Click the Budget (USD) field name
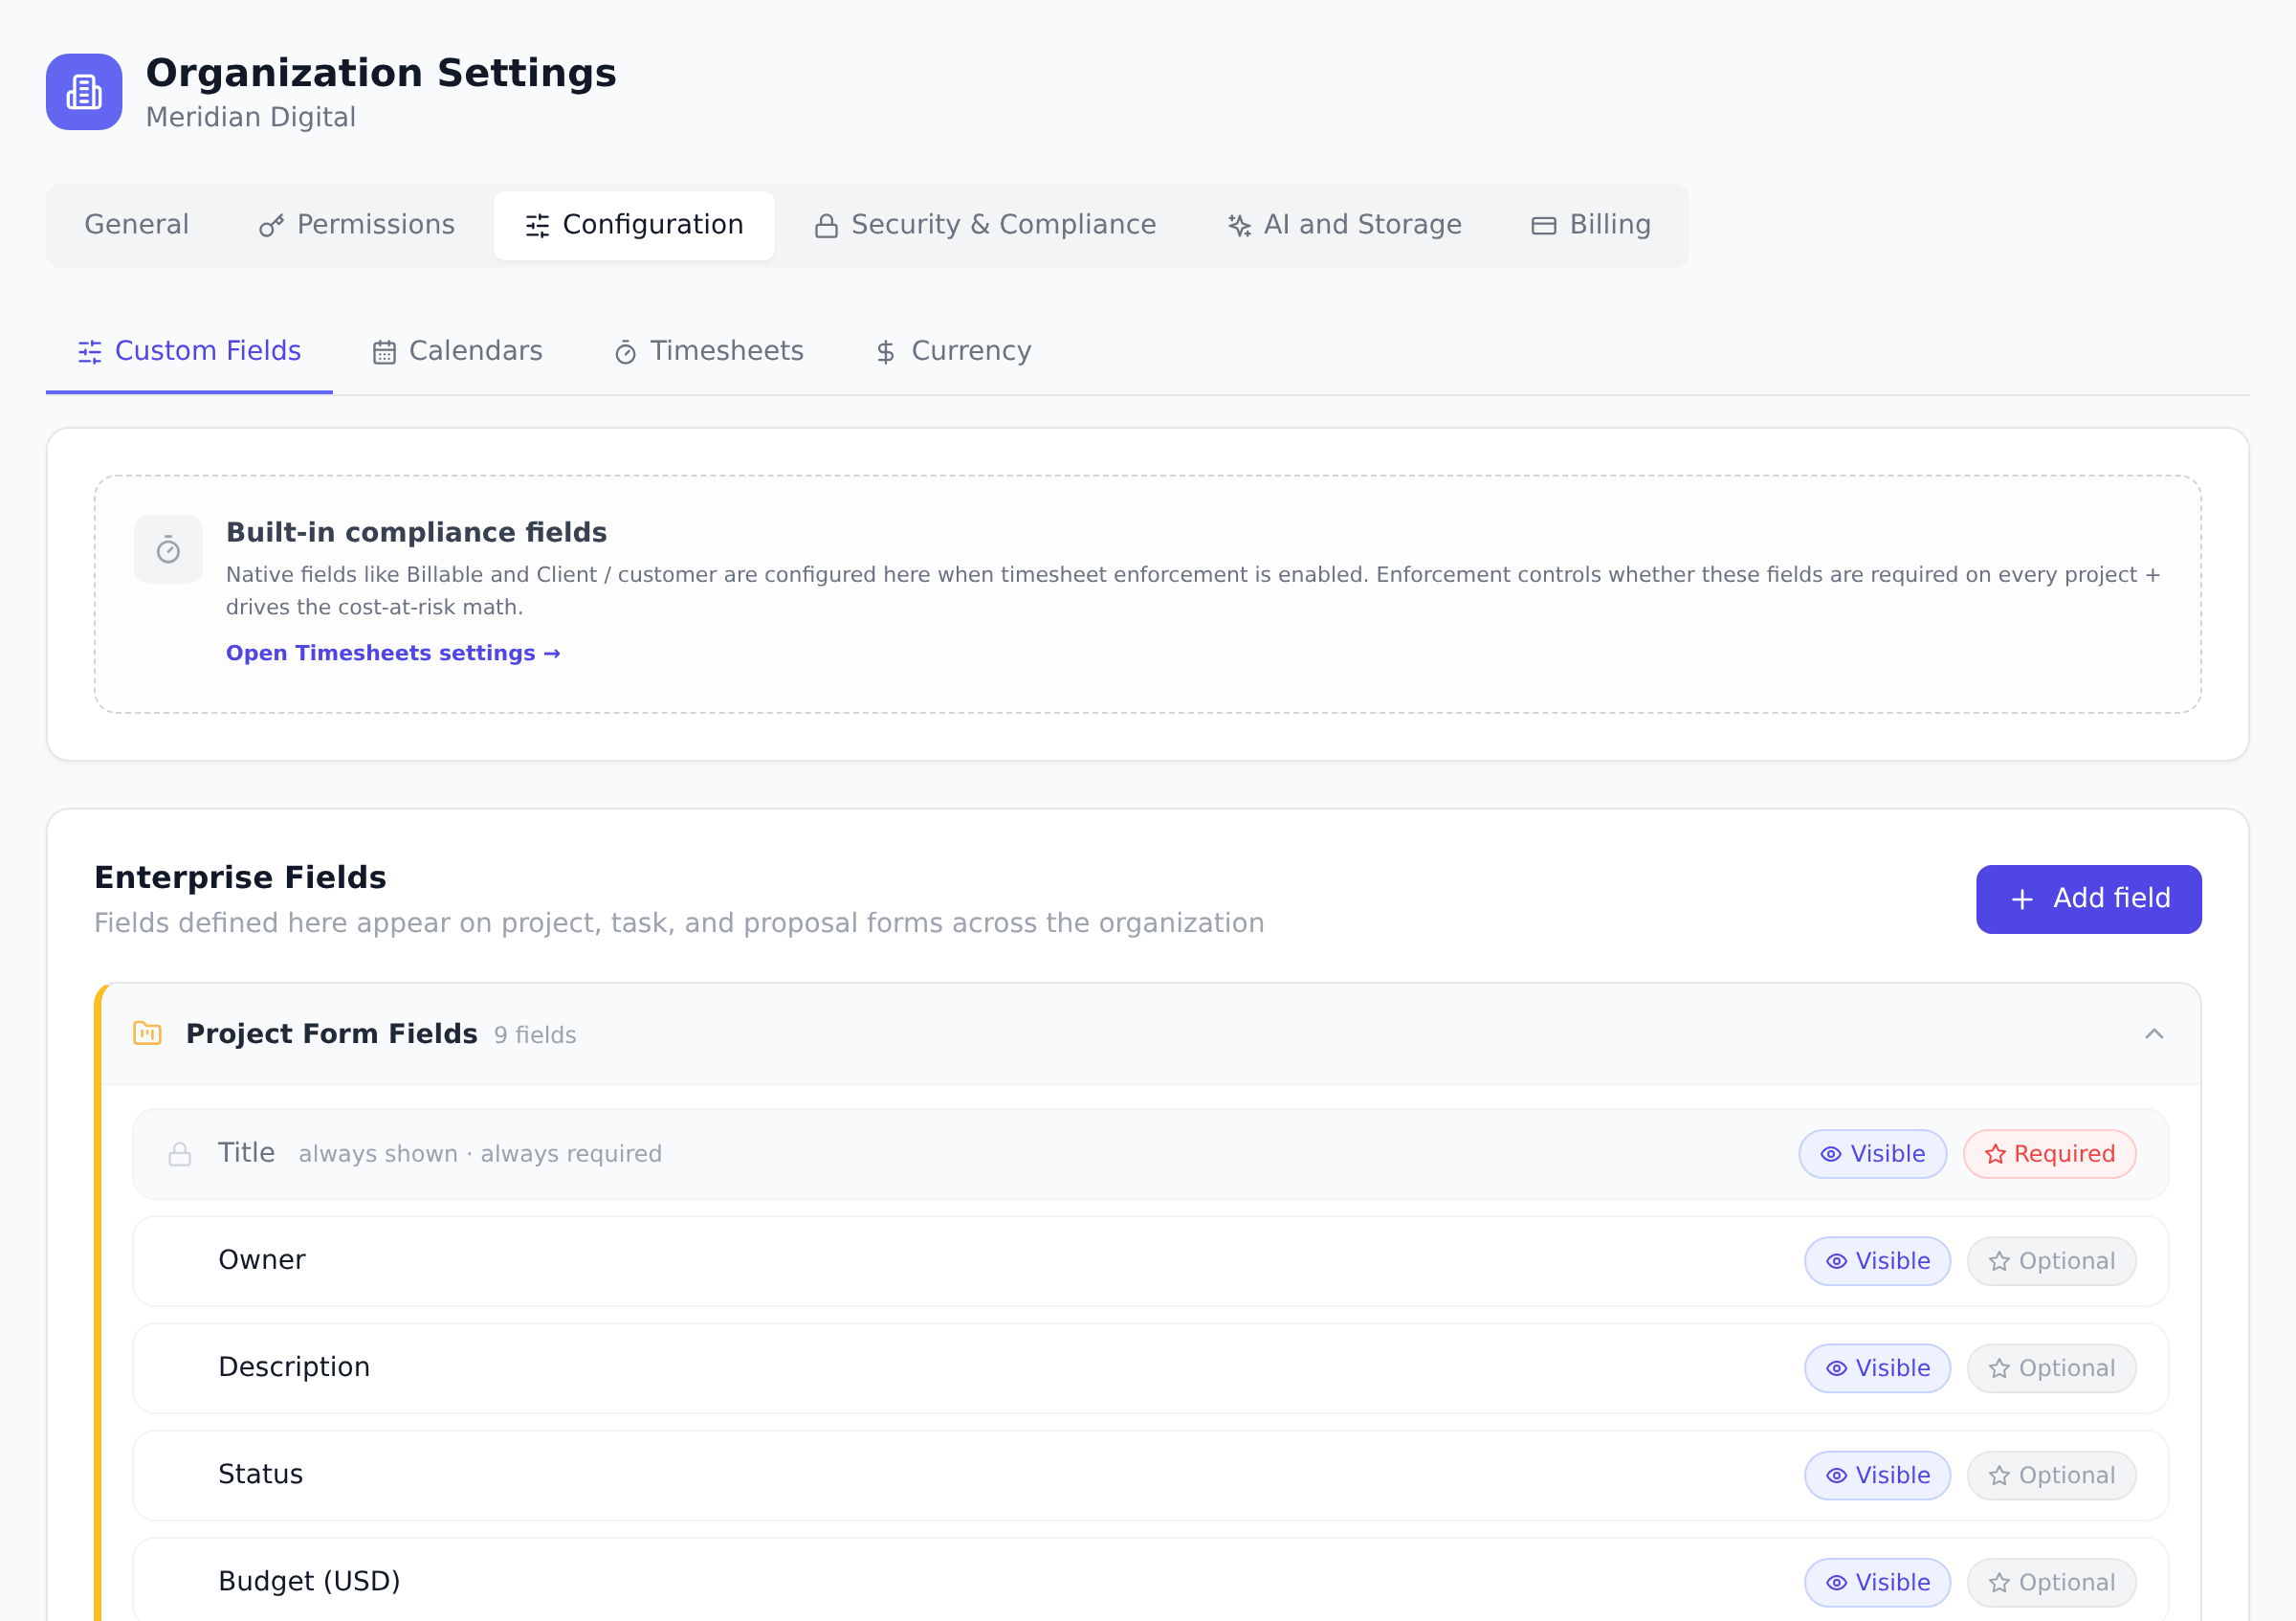Image resolution: width=2296 pixels, height=1621 pixels. click(x=309, y=1581)
